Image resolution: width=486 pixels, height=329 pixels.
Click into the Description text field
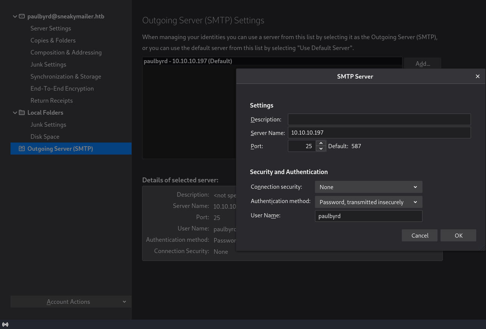pyautogui.click(x=379, y=120)
